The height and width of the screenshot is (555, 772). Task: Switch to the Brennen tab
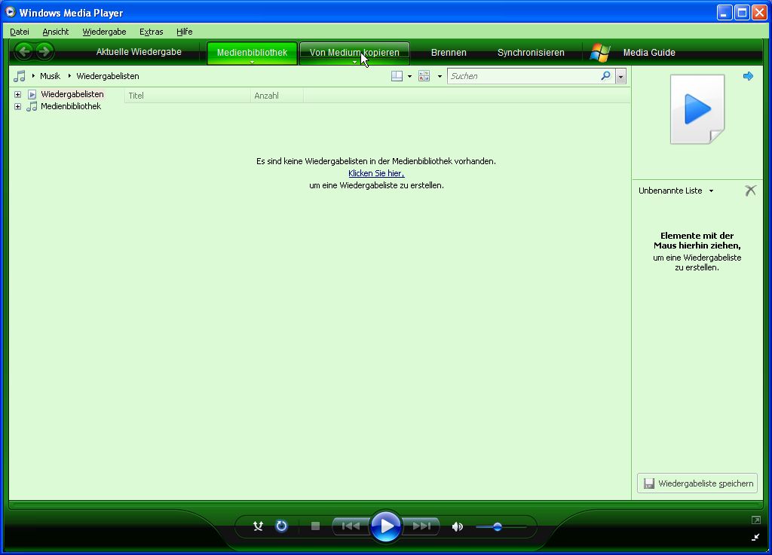point(449,53)
